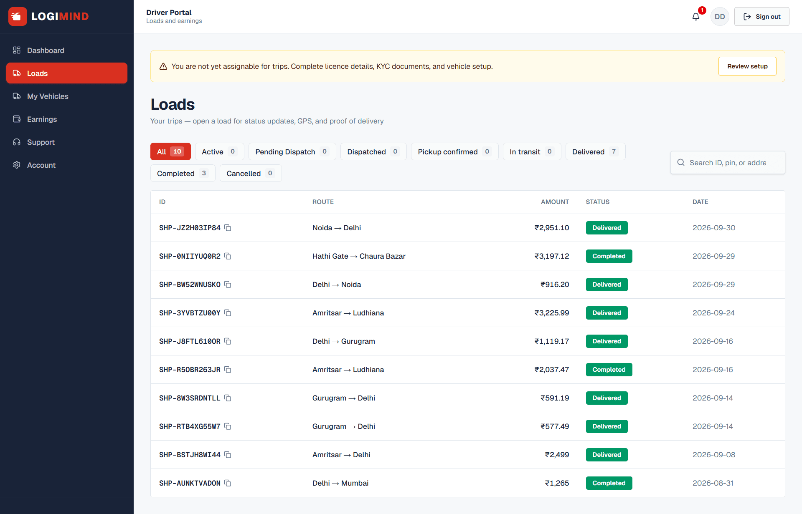The image size is (802, 514).
Task: Go to My Vehicles page
Action: pyautogui.click(x=67, y=96)
